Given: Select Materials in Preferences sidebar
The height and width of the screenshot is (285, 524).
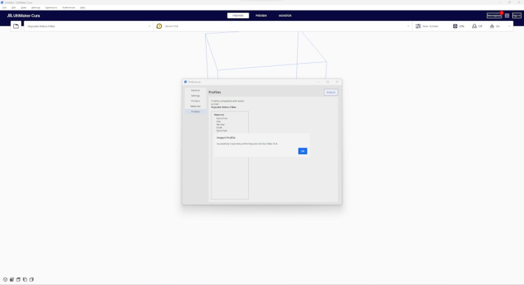Looking at the screenshot, I should tap(195, 106).
